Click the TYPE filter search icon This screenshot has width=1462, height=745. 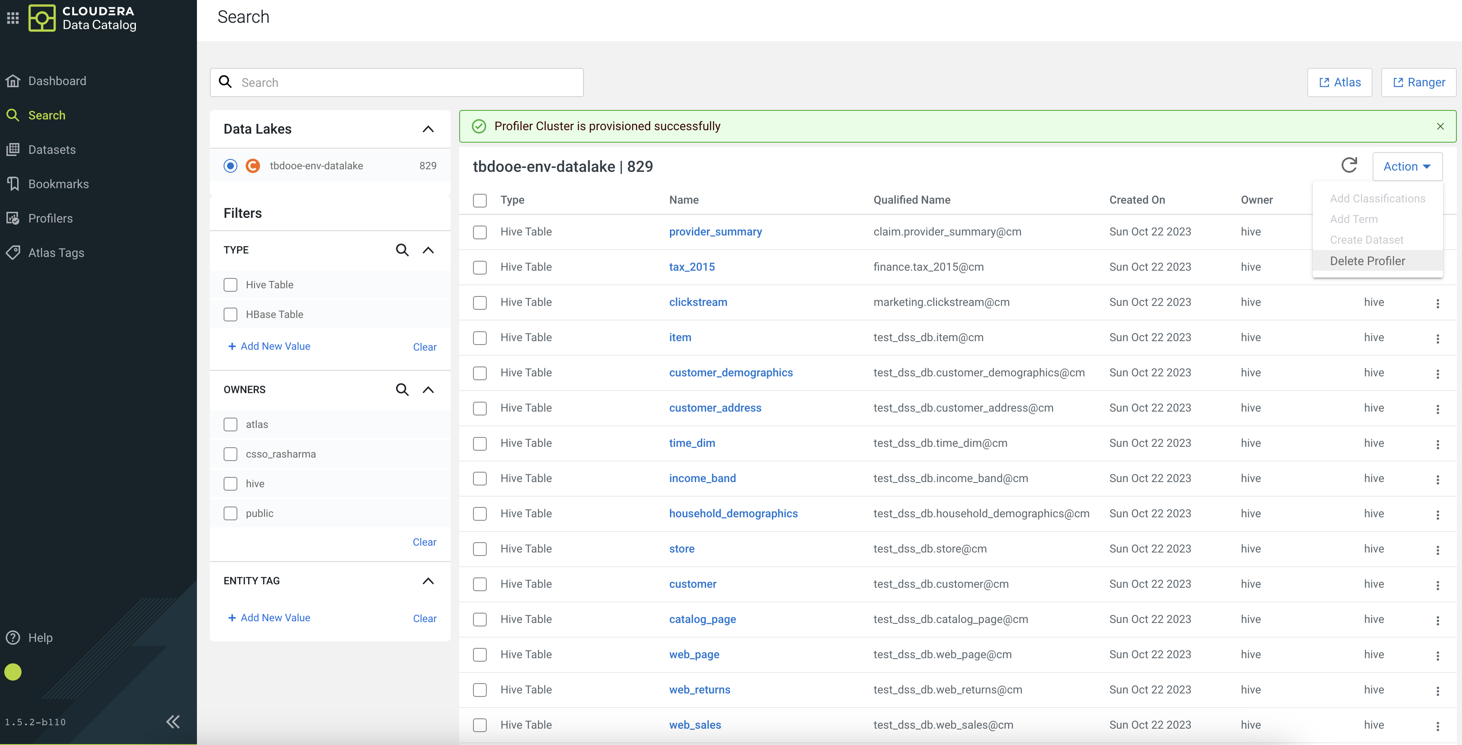[x=402, y=250]
